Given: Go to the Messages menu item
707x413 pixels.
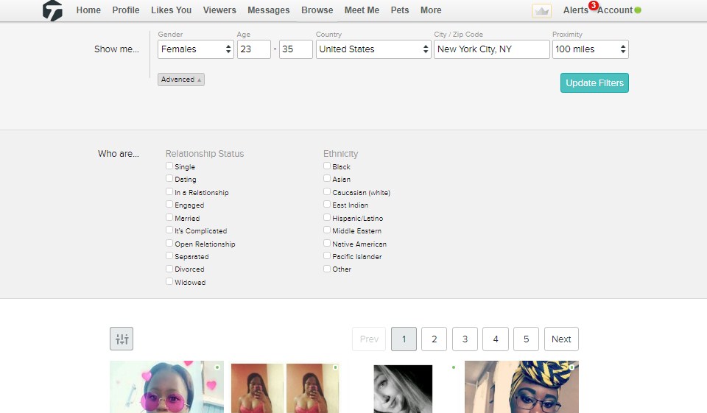Looking at the screenshot, I should [x=269, y=10].
